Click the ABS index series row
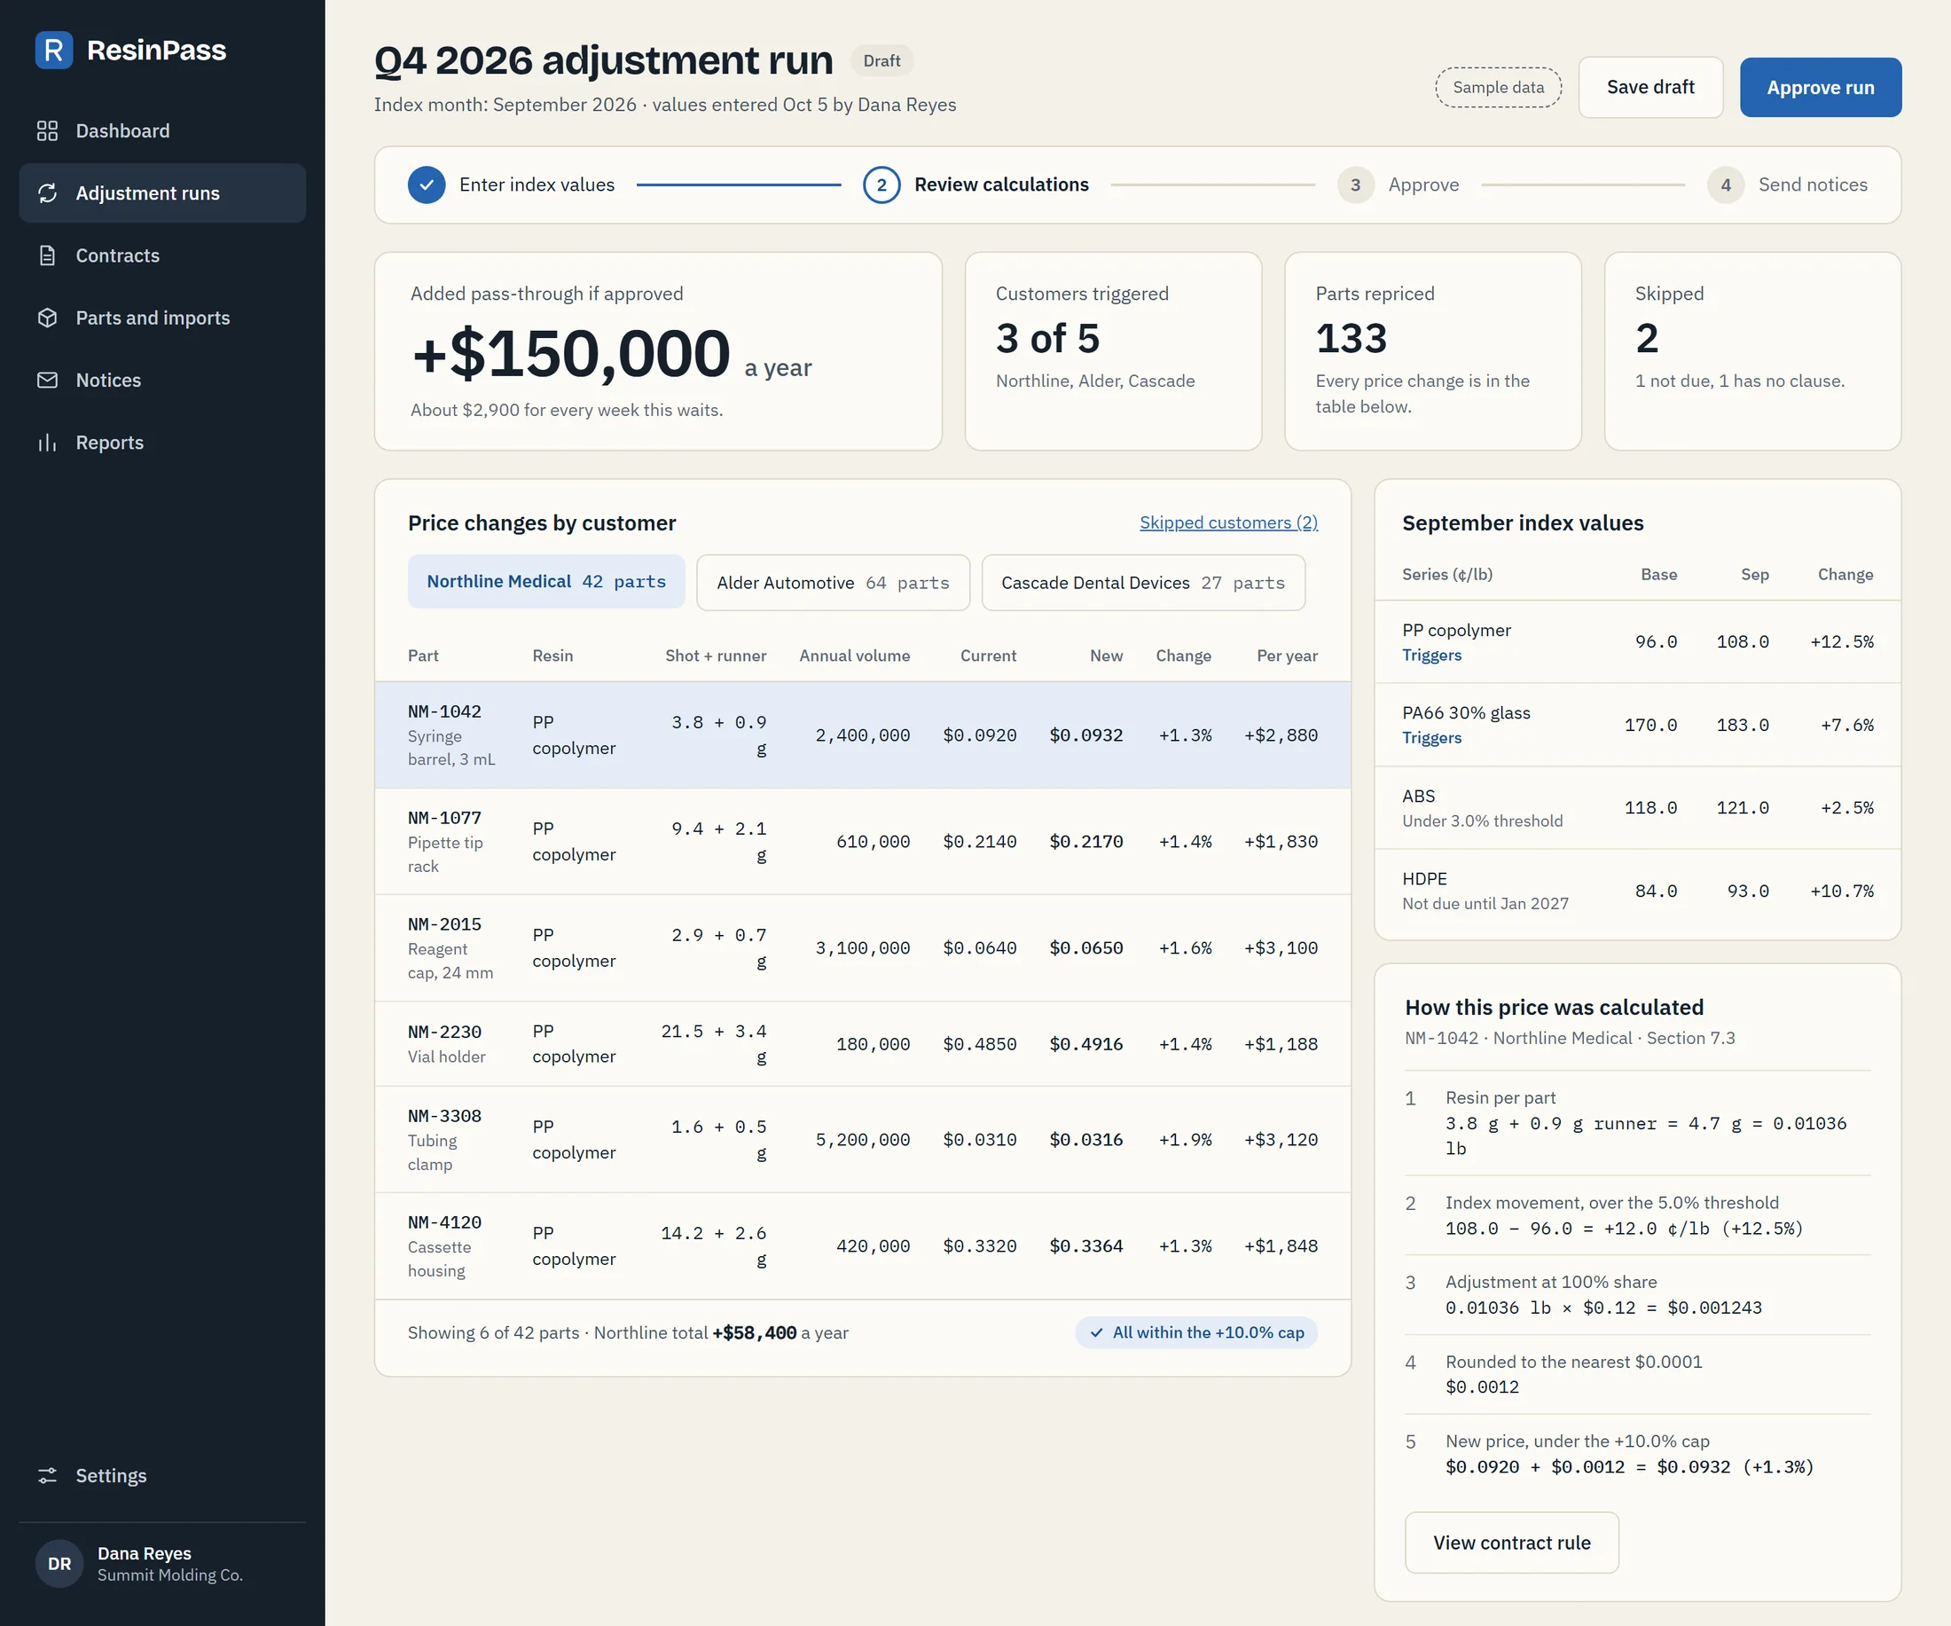This screenshot has width=1951, height=1626. (1637, 807)
